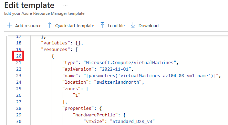Click the "switzerlandnorth" value
This screenshot has width=228, height=125.
118,82
